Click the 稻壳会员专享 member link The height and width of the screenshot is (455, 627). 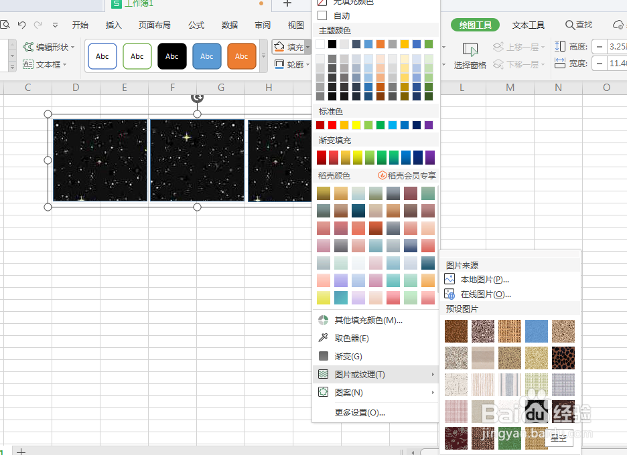tap(407, 175)
